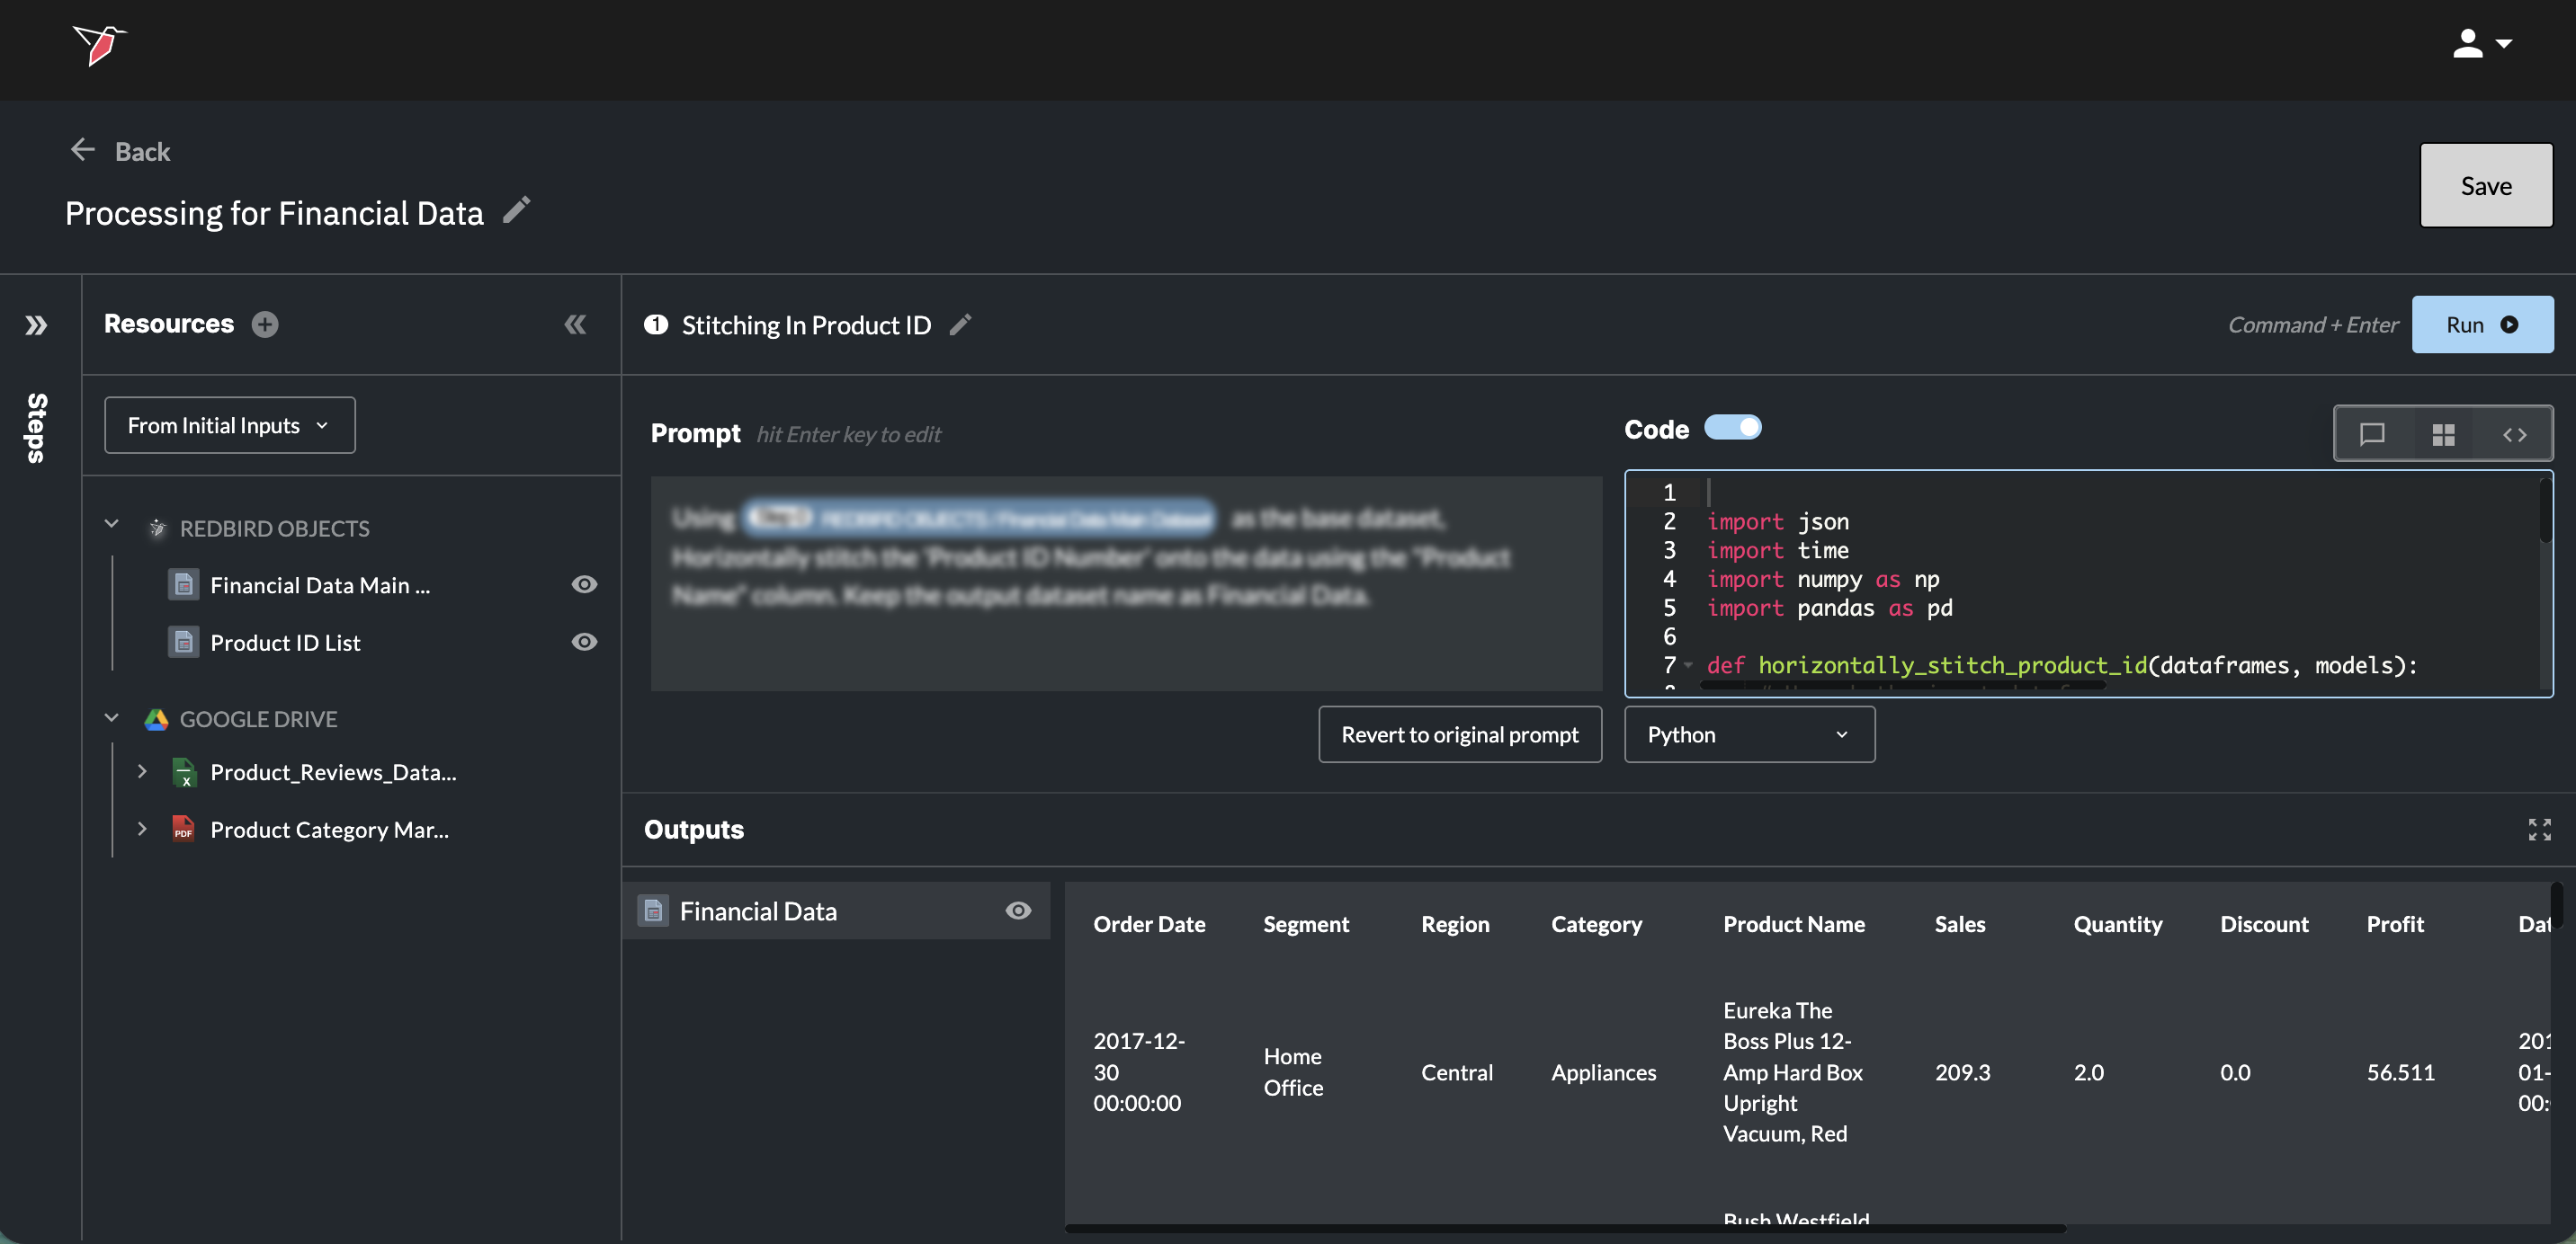
Task: Open the From Initial Inputs dropdown
Action: click(229, 426)
